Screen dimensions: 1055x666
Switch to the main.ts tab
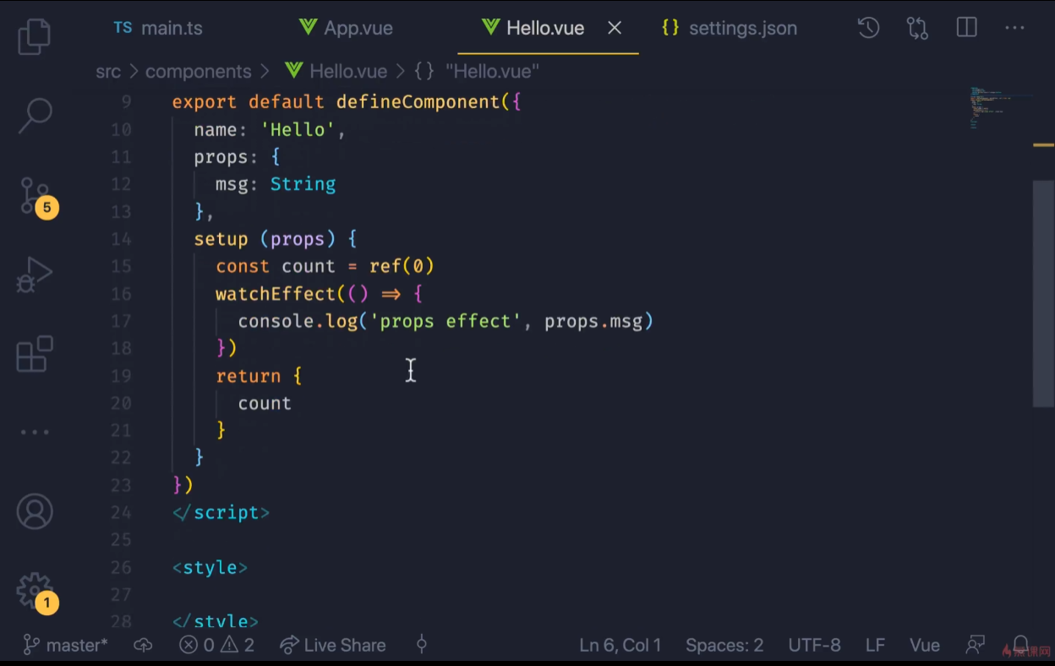click(159, 28)
